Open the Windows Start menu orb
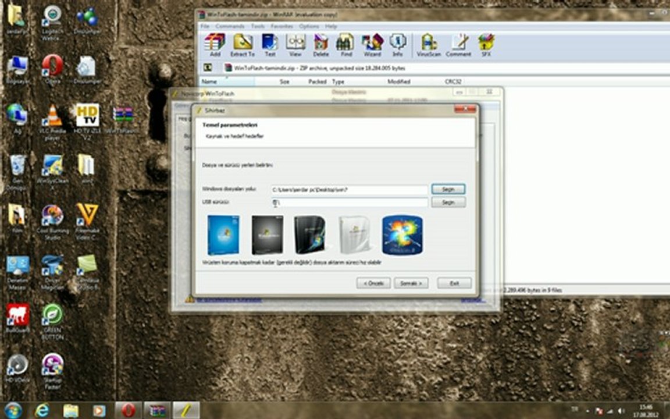Viewport: 670px width, 419px height. pyautogui.click(x=14, y=410)
